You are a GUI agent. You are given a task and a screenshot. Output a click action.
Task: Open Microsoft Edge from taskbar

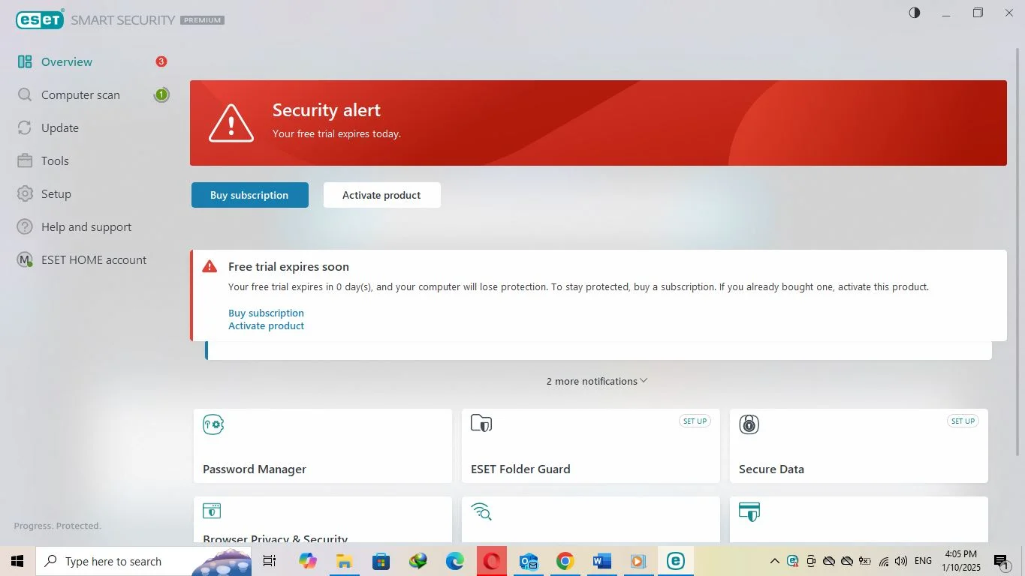455,561
